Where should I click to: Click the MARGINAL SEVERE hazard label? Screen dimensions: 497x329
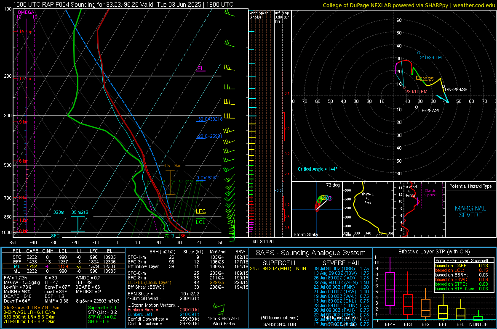point(470,212)
